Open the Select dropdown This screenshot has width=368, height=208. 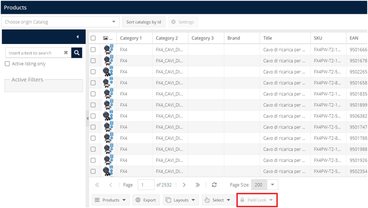[x=218, y=200]
